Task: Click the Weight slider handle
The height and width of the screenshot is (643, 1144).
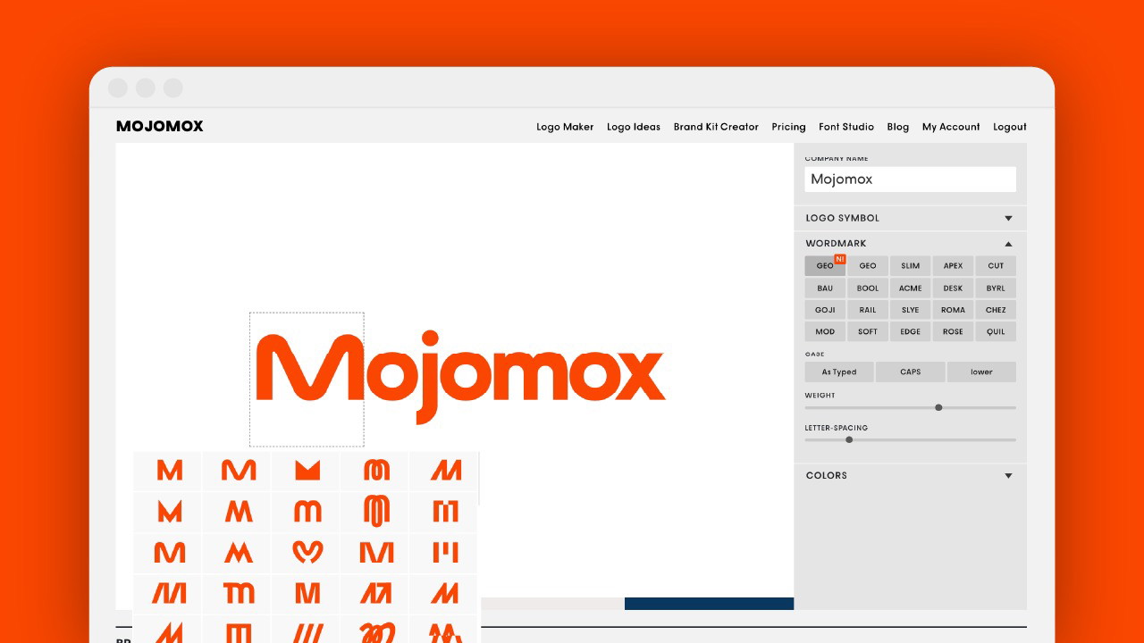Action: (938, 407)
